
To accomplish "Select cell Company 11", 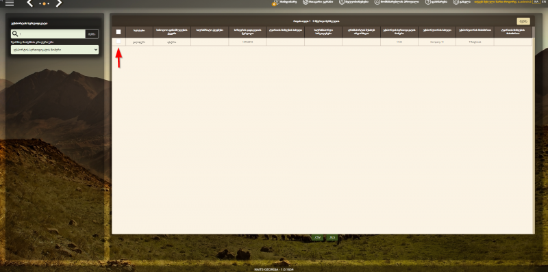I will [x=437, y=42].
